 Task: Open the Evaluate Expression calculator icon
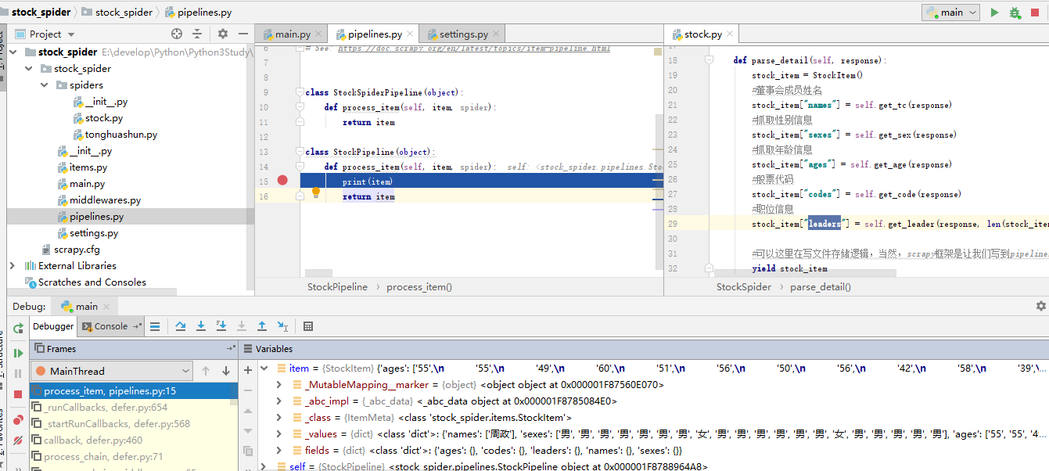[x=308, y=326]
